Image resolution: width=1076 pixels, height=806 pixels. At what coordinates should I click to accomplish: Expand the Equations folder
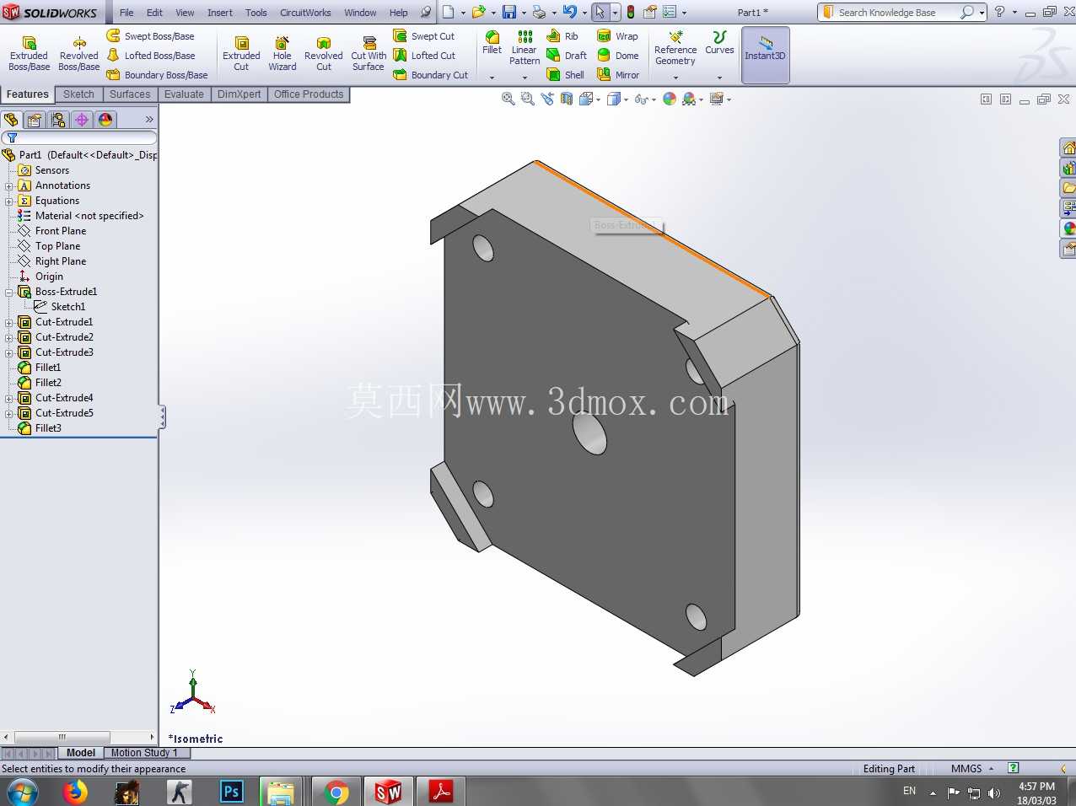tap(9, 201)
